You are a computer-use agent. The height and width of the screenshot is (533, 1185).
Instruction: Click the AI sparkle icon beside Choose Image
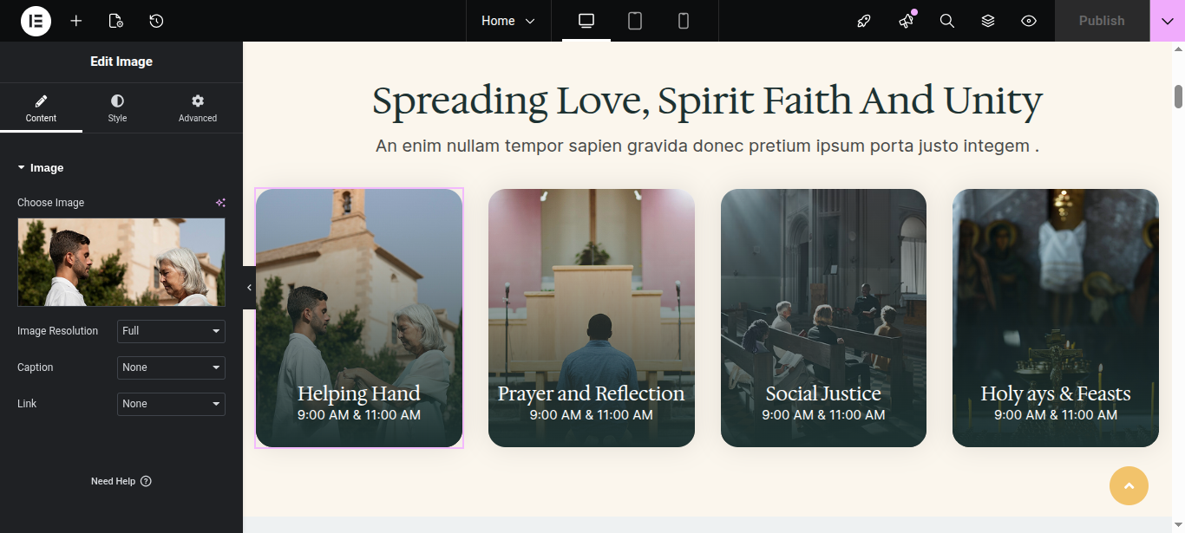point(220,203)
